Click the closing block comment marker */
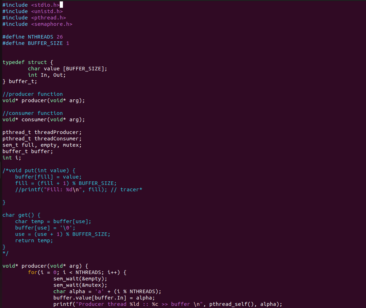This screenshot has height=308, width=366. (5, 253)
